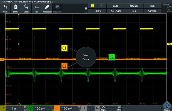
Task: Choose C3 in the Select Control popup
Action: coord(64,66)
